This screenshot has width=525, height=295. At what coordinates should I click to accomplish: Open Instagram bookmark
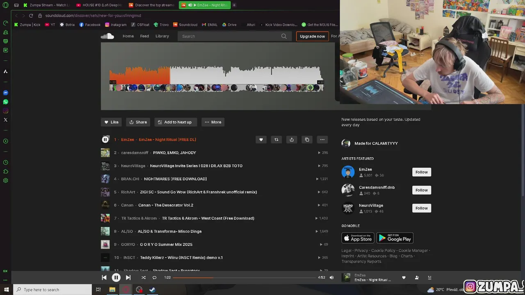pos(116,25)
